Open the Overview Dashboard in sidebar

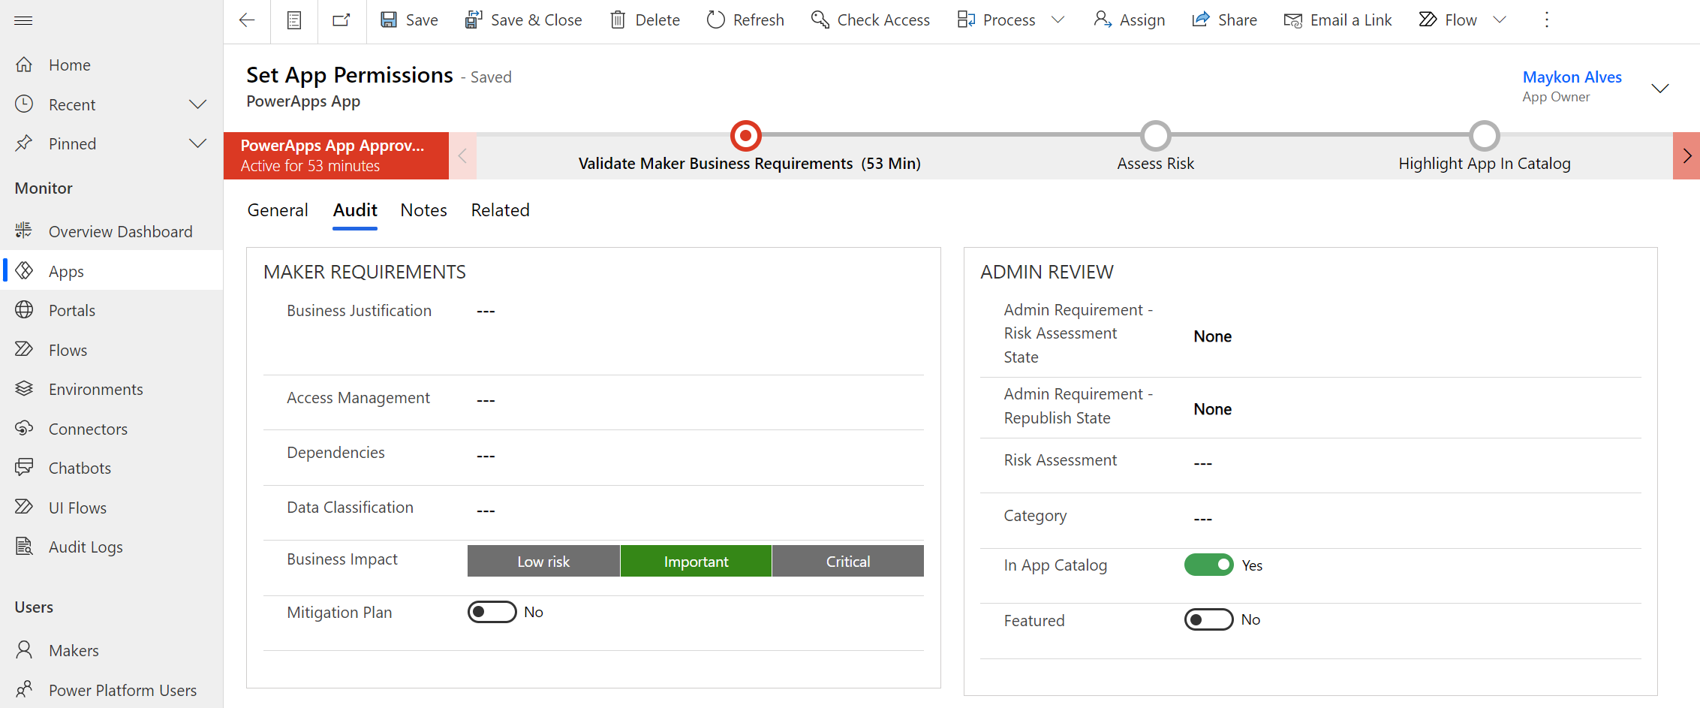pos(120,231)
